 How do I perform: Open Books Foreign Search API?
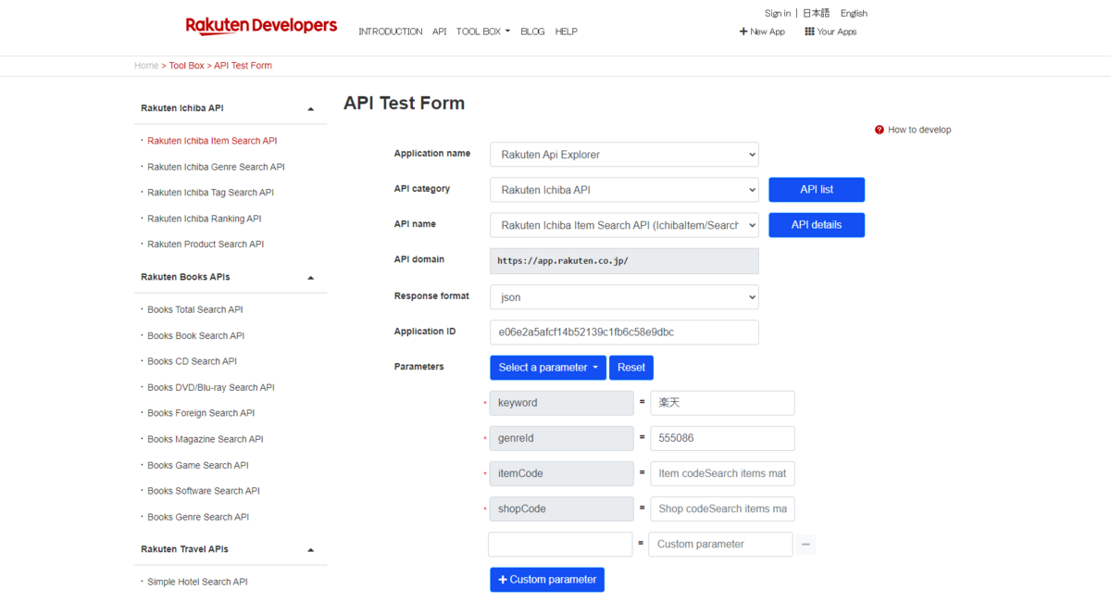tap(201, 413)
